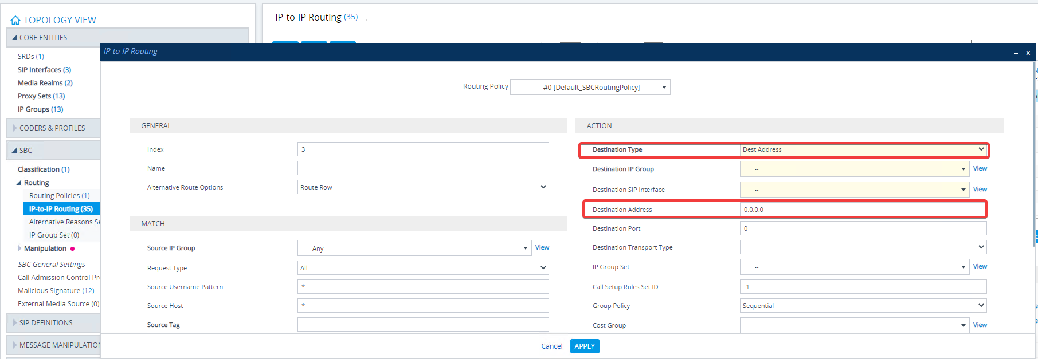Viewport: 1038px width, 359px height.
Task: Collapse the CORE ENTITIES section
Action: pos(14,38)
